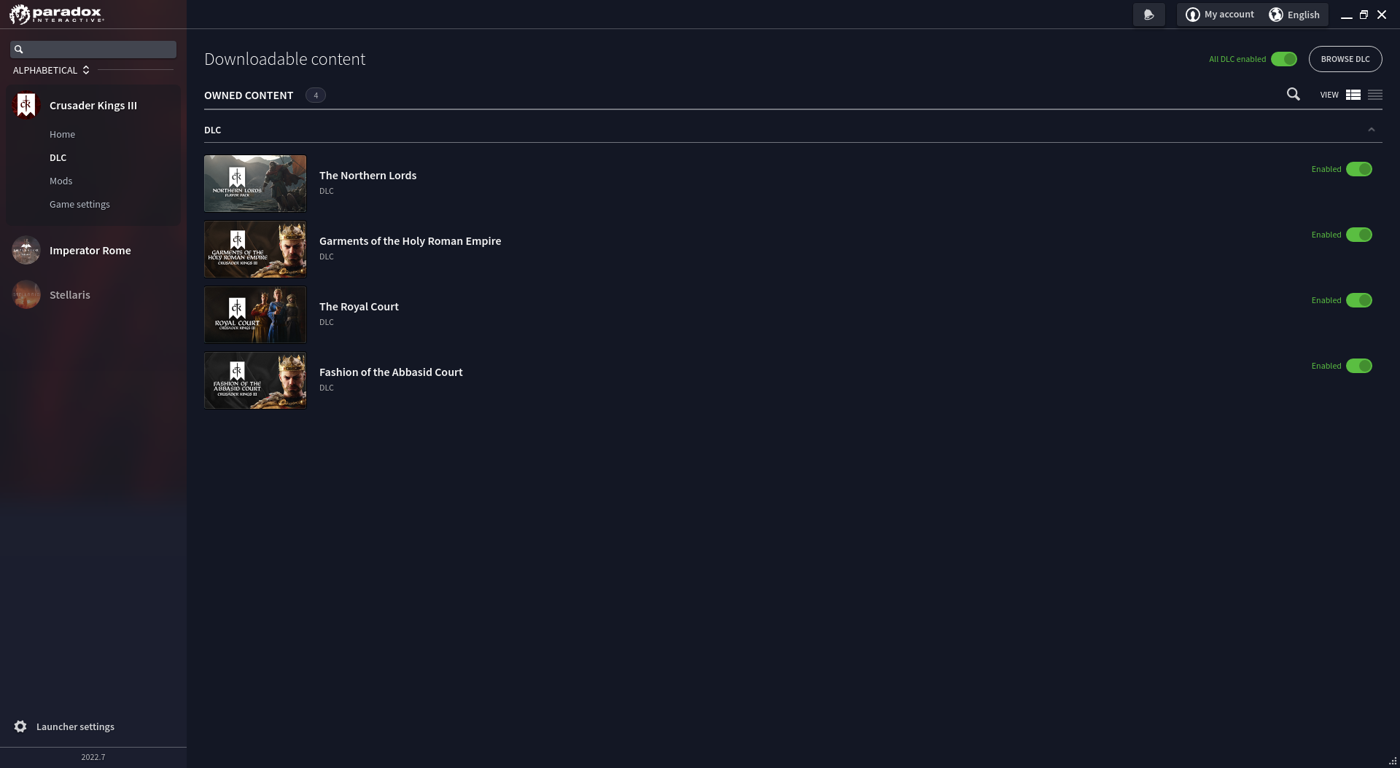The width and height of the screenshot is (1400, 768).
Task: Toggle All DLC enabled switch
Action: click(1283, 59)
